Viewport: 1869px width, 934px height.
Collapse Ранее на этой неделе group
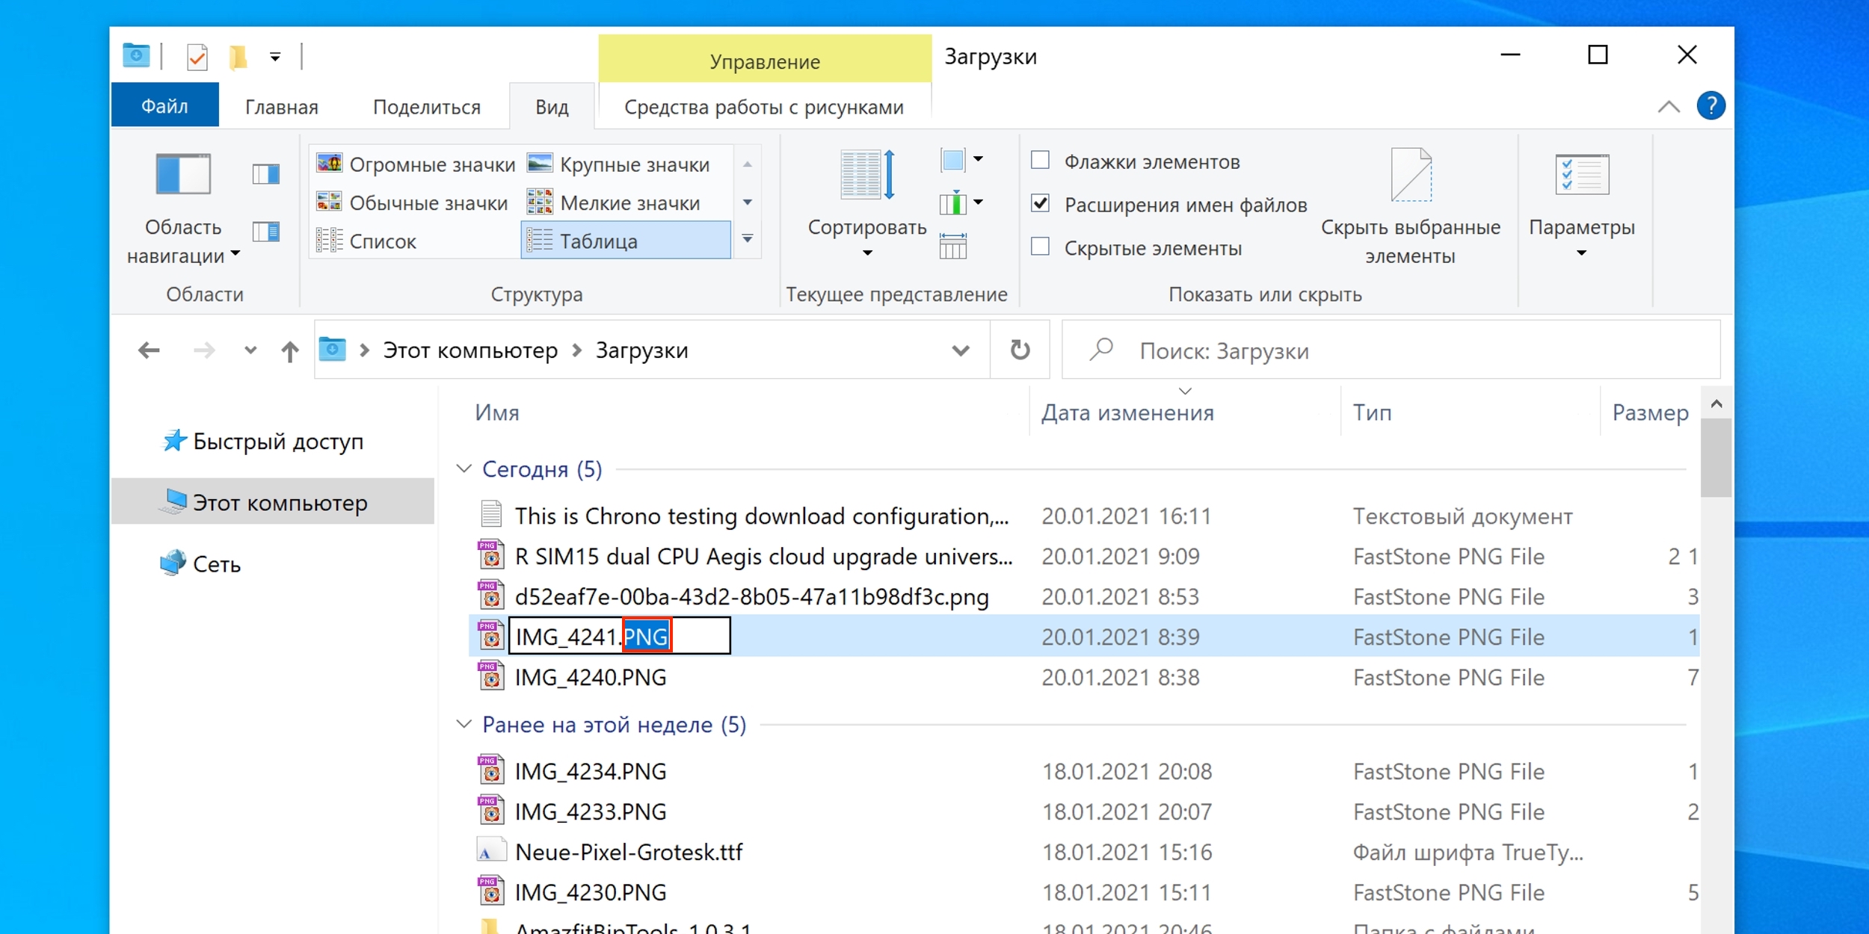464,724
